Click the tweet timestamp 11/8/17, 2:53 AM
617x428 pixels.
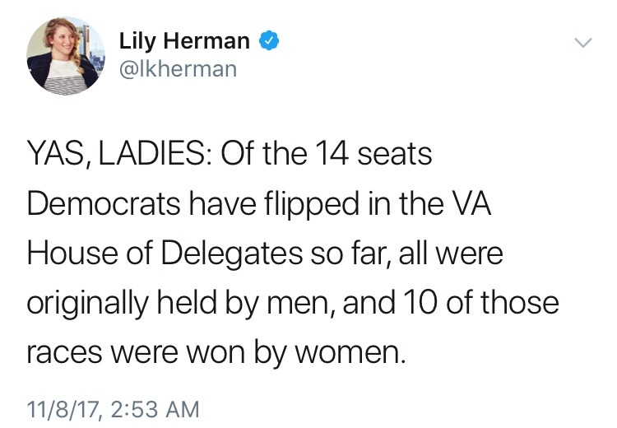(113, 407)
